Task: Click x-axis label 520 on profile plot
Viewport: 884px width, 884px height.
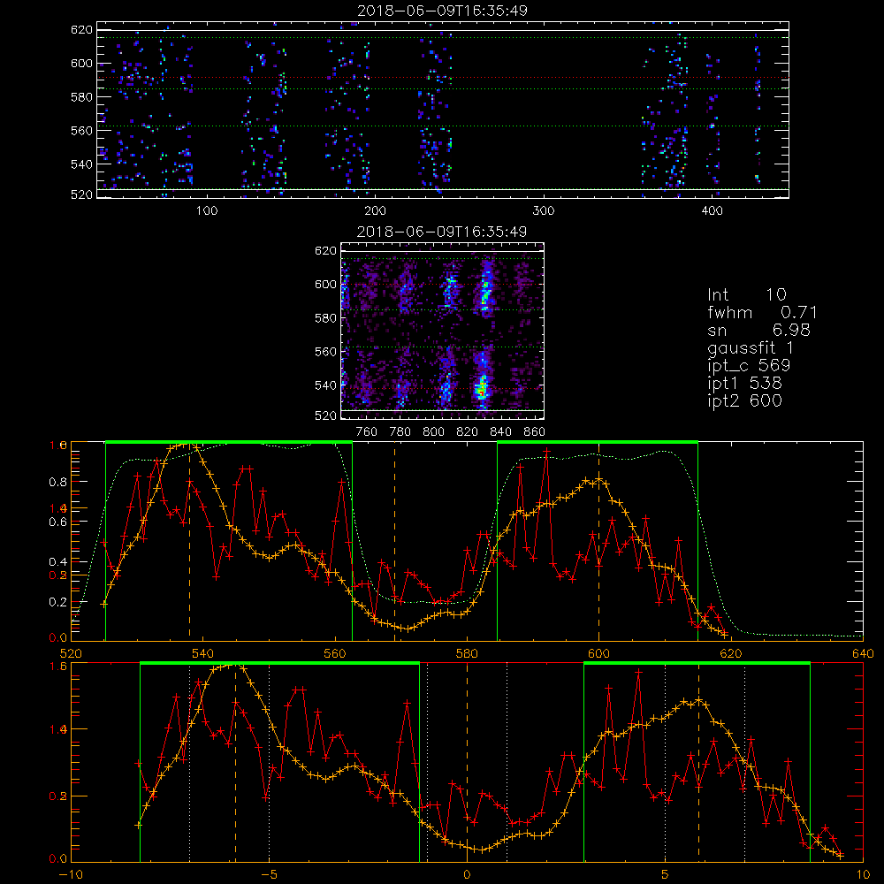Action: (71, 654)
